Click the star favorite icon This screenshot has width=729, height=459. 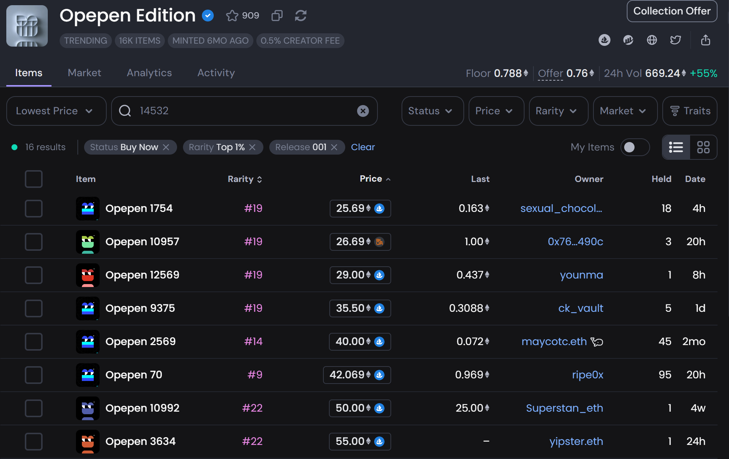[232, 16]
